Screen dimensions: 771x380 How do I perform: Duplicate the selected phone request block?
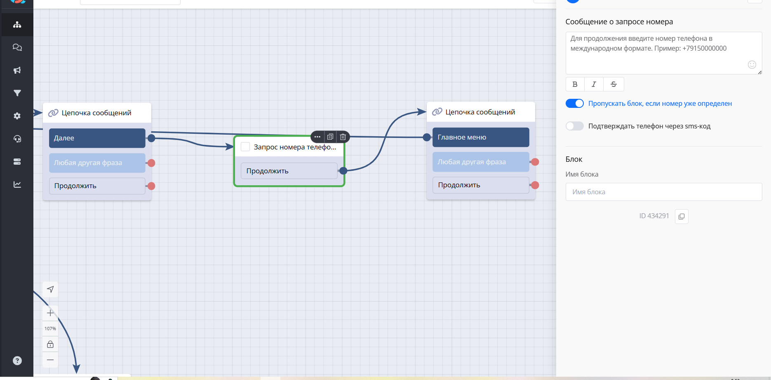tap(330, 137)
